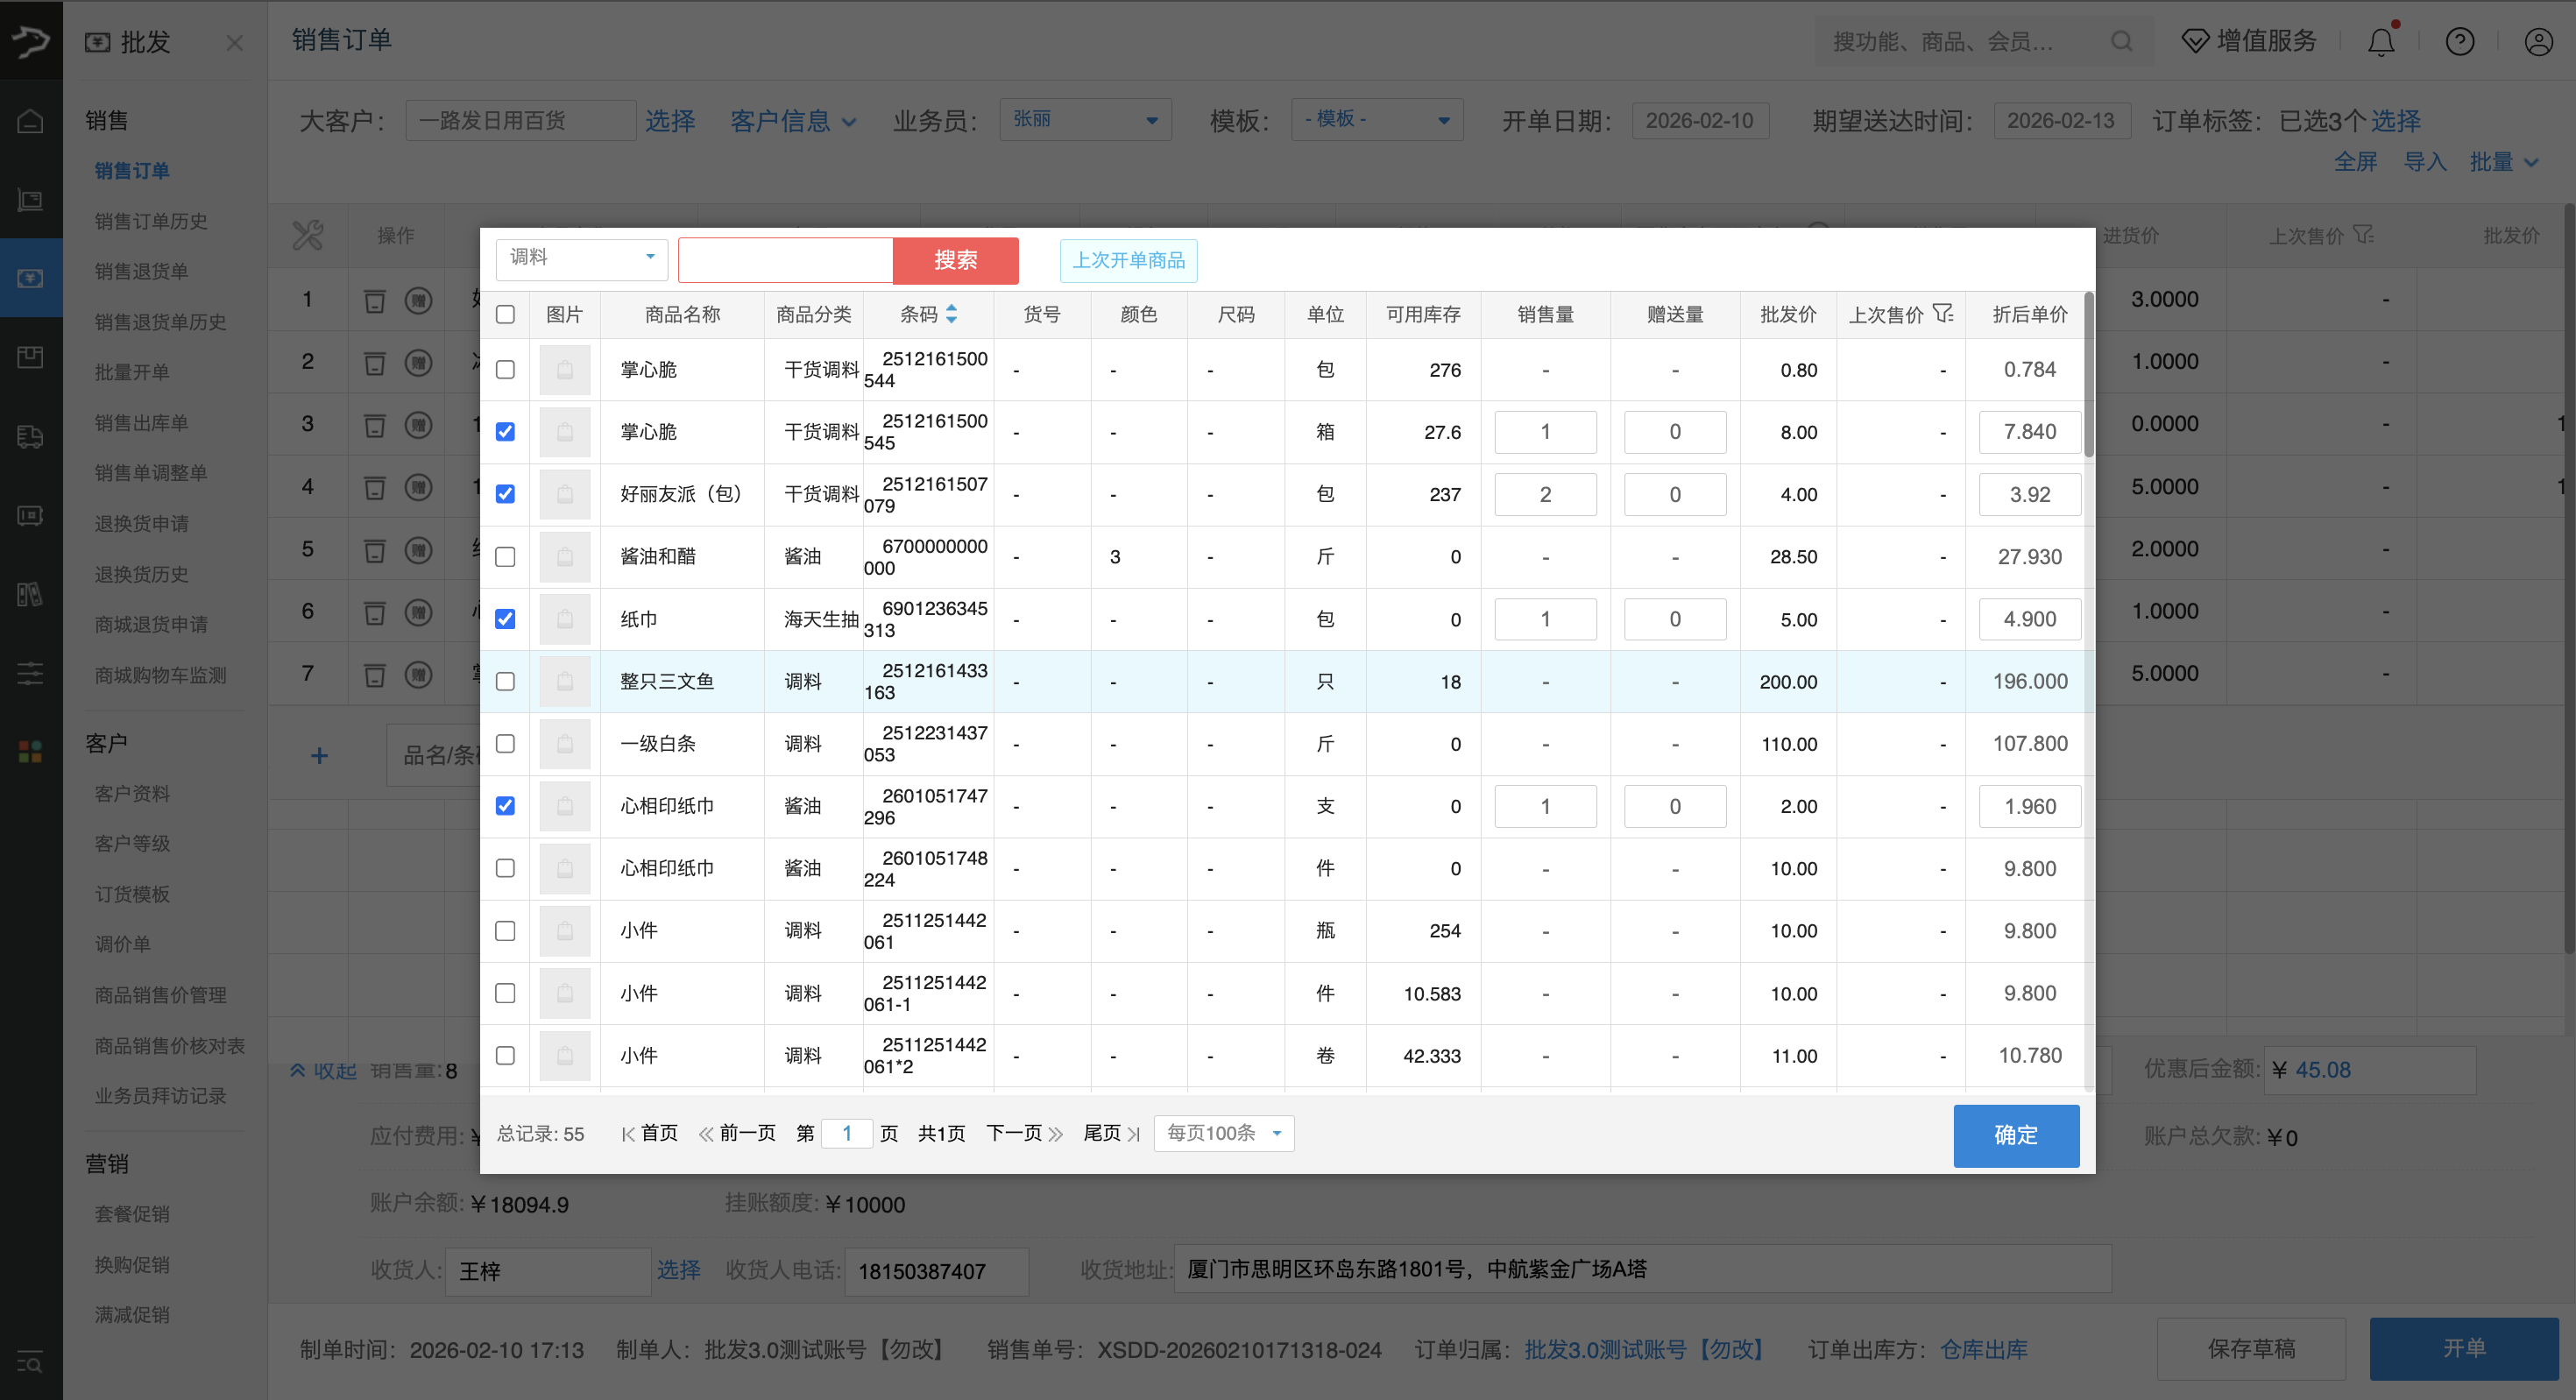
Task: Sort by the 条码 barcode sort arrows
Action: coord(951,314)
